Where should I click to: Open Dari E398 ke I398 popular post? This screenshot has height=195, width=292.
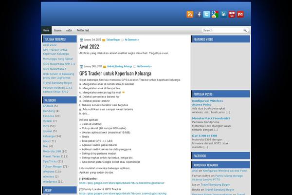coord(205,136)
